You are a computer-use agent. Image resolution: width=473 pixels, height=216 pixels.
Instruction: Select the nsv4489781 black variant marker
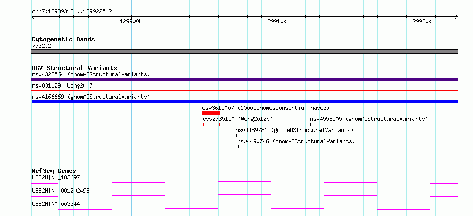(236, 135)
